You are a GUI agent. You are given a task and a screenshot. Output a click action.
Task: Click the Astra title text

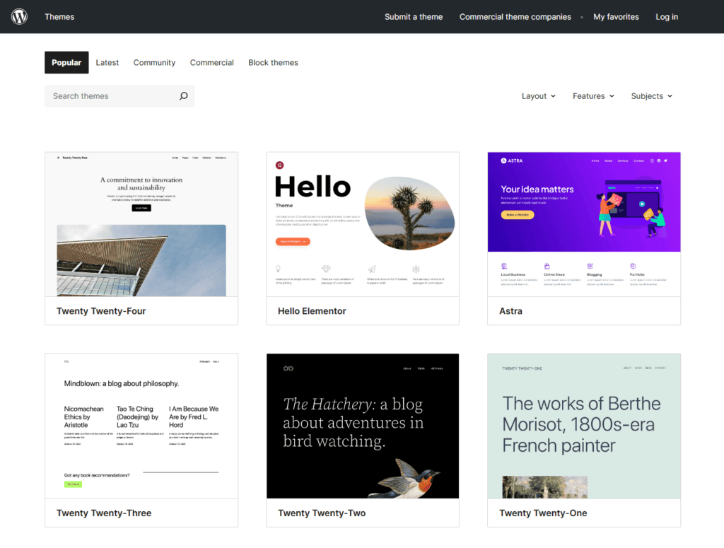[510, 311]
